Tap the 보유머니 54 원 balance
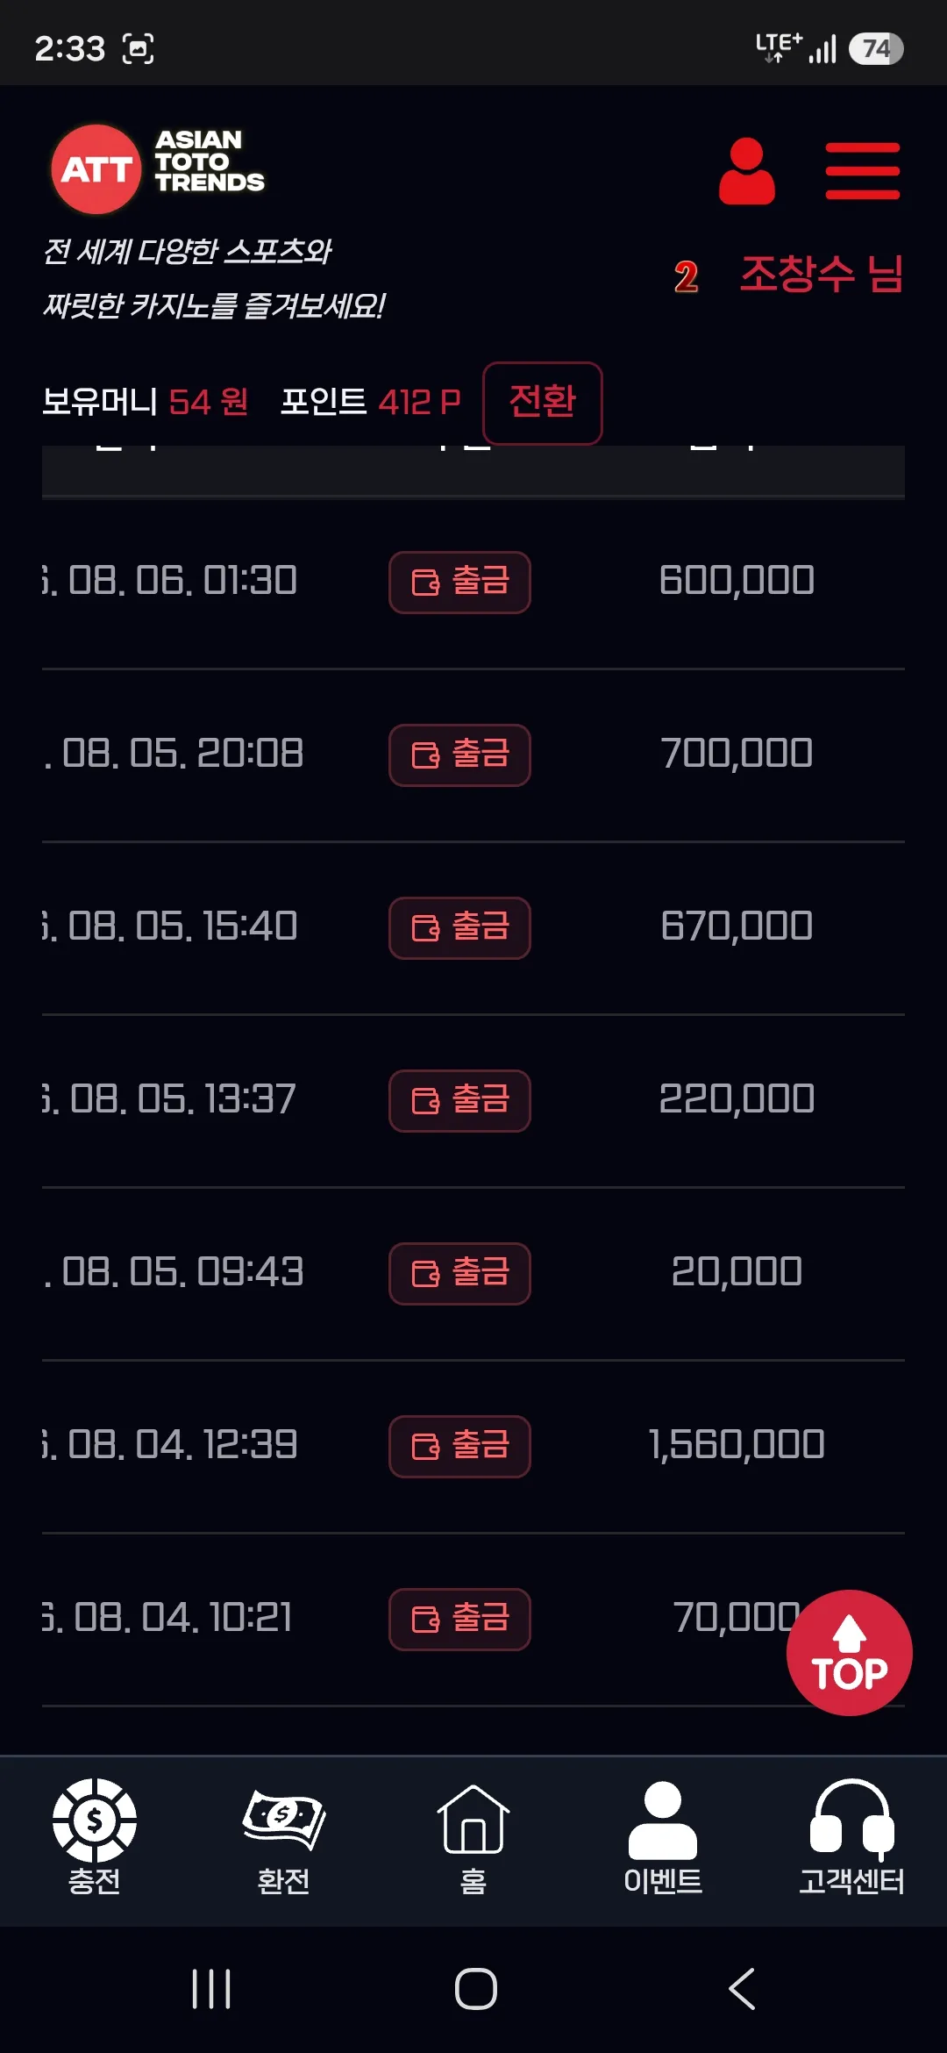 (x=146, y=402)
